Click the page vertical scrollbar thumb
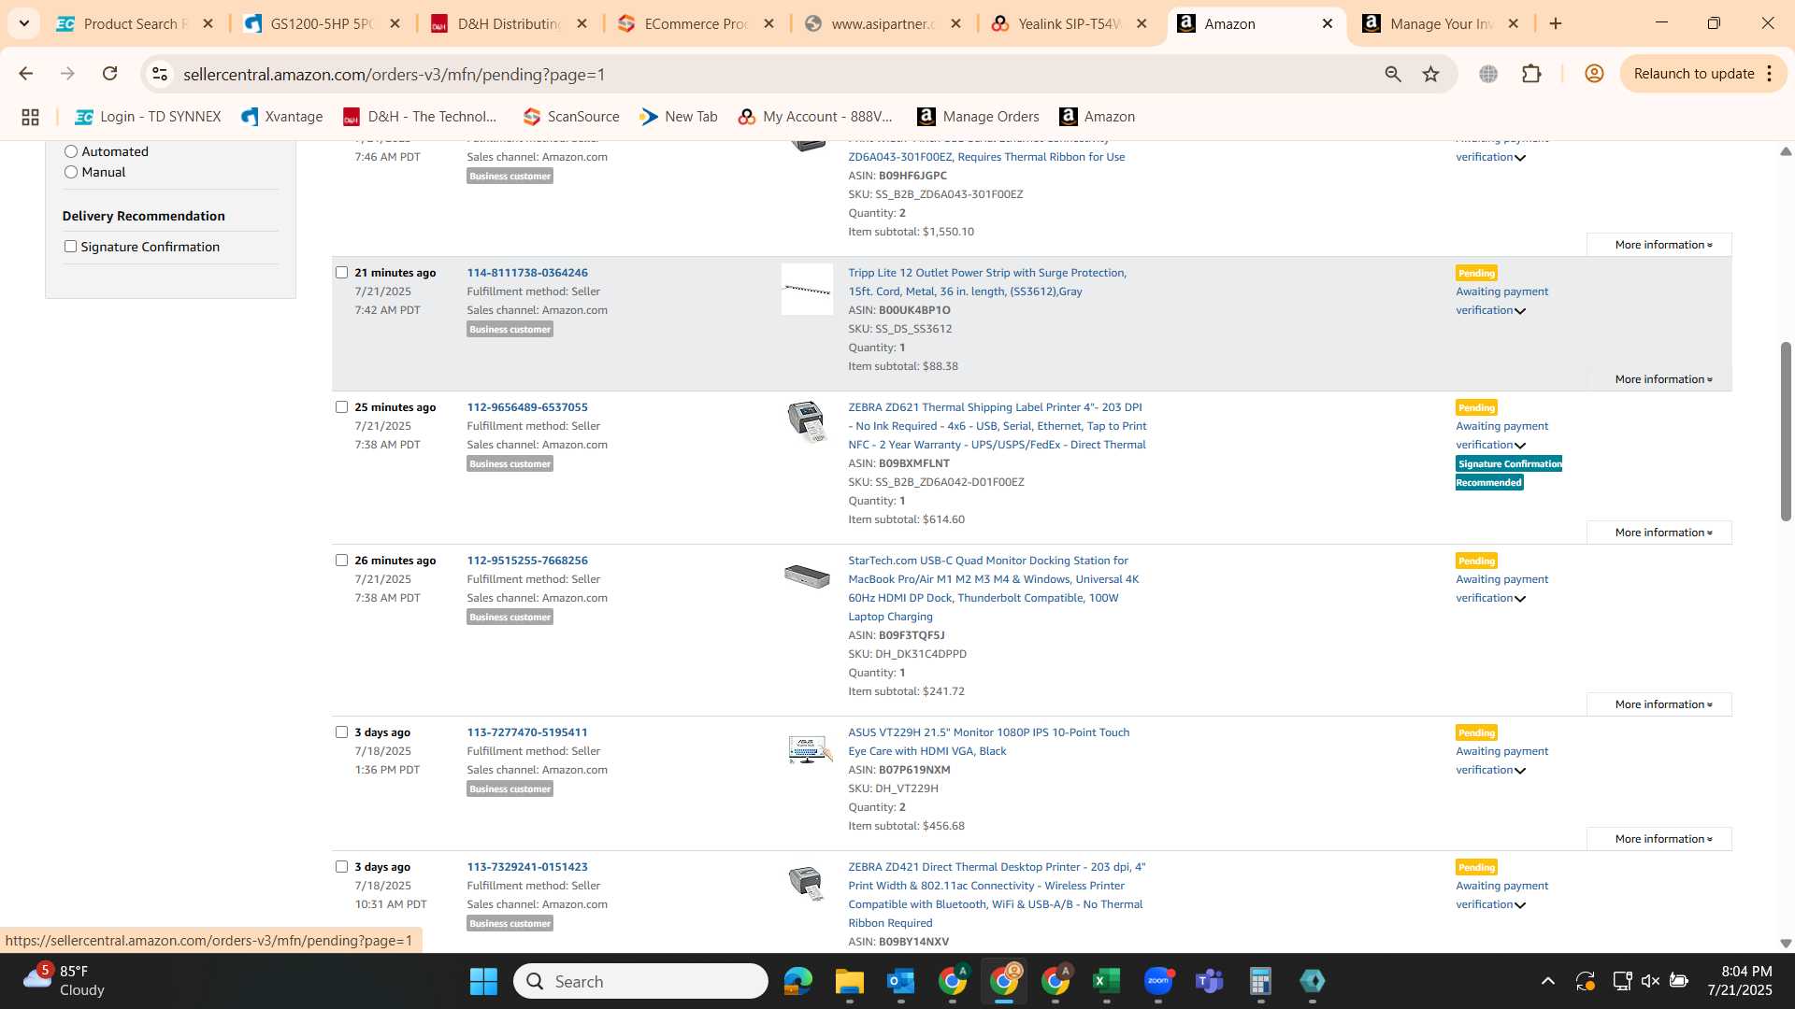 tap(1785, 431)
